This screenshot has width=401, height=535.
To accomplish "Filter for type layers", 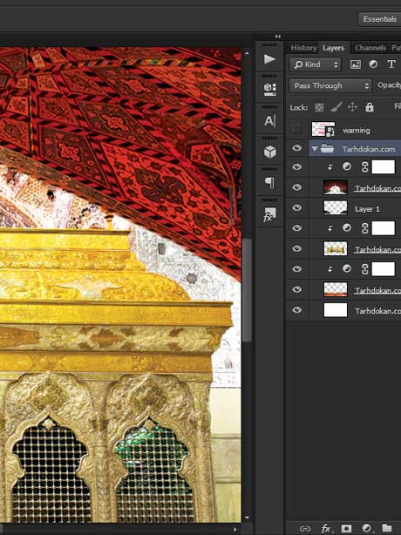I will coord(391,64).
